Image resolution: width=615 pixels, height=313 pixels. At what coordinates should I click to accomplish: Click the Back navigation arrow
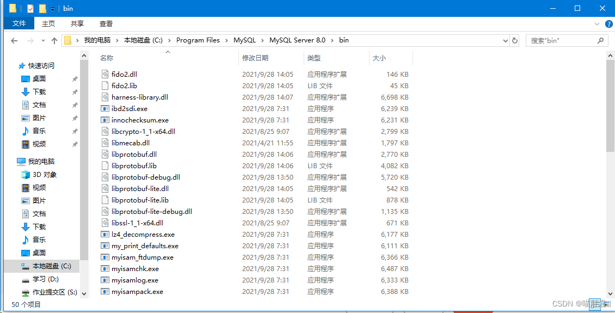pos(14,40)
